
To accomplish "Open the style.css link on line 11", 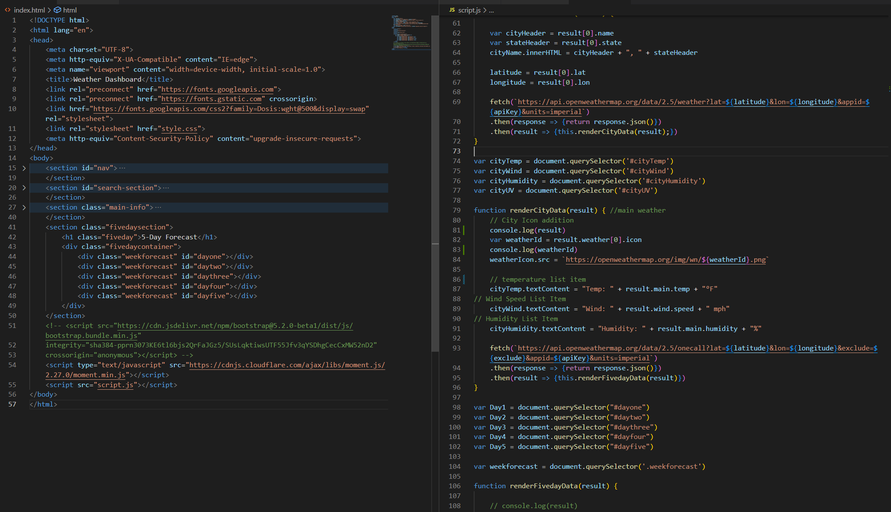I will pos(180,129).
